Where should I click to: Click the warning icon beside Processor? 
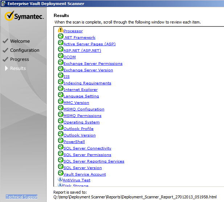(61, 30)
